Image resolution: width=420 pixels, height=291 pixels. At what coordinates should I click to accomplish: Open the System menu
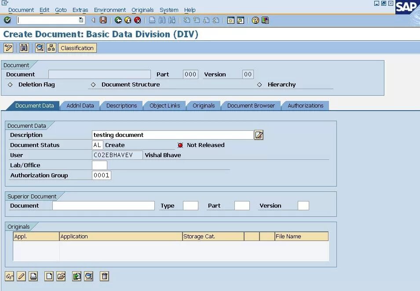tap(169, 10)
